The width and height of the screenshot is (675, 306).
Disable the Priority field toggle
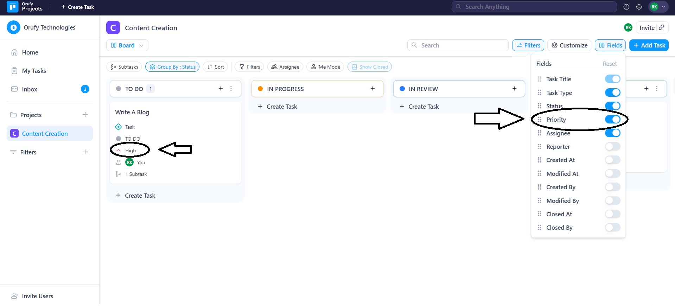(x=612, y=120)
